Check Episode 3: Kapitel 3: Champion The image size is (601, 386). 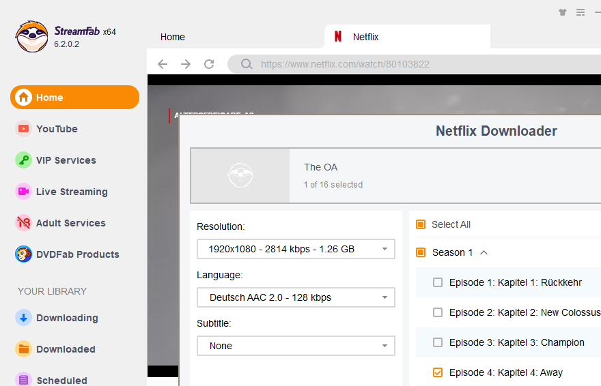[438, 342]
